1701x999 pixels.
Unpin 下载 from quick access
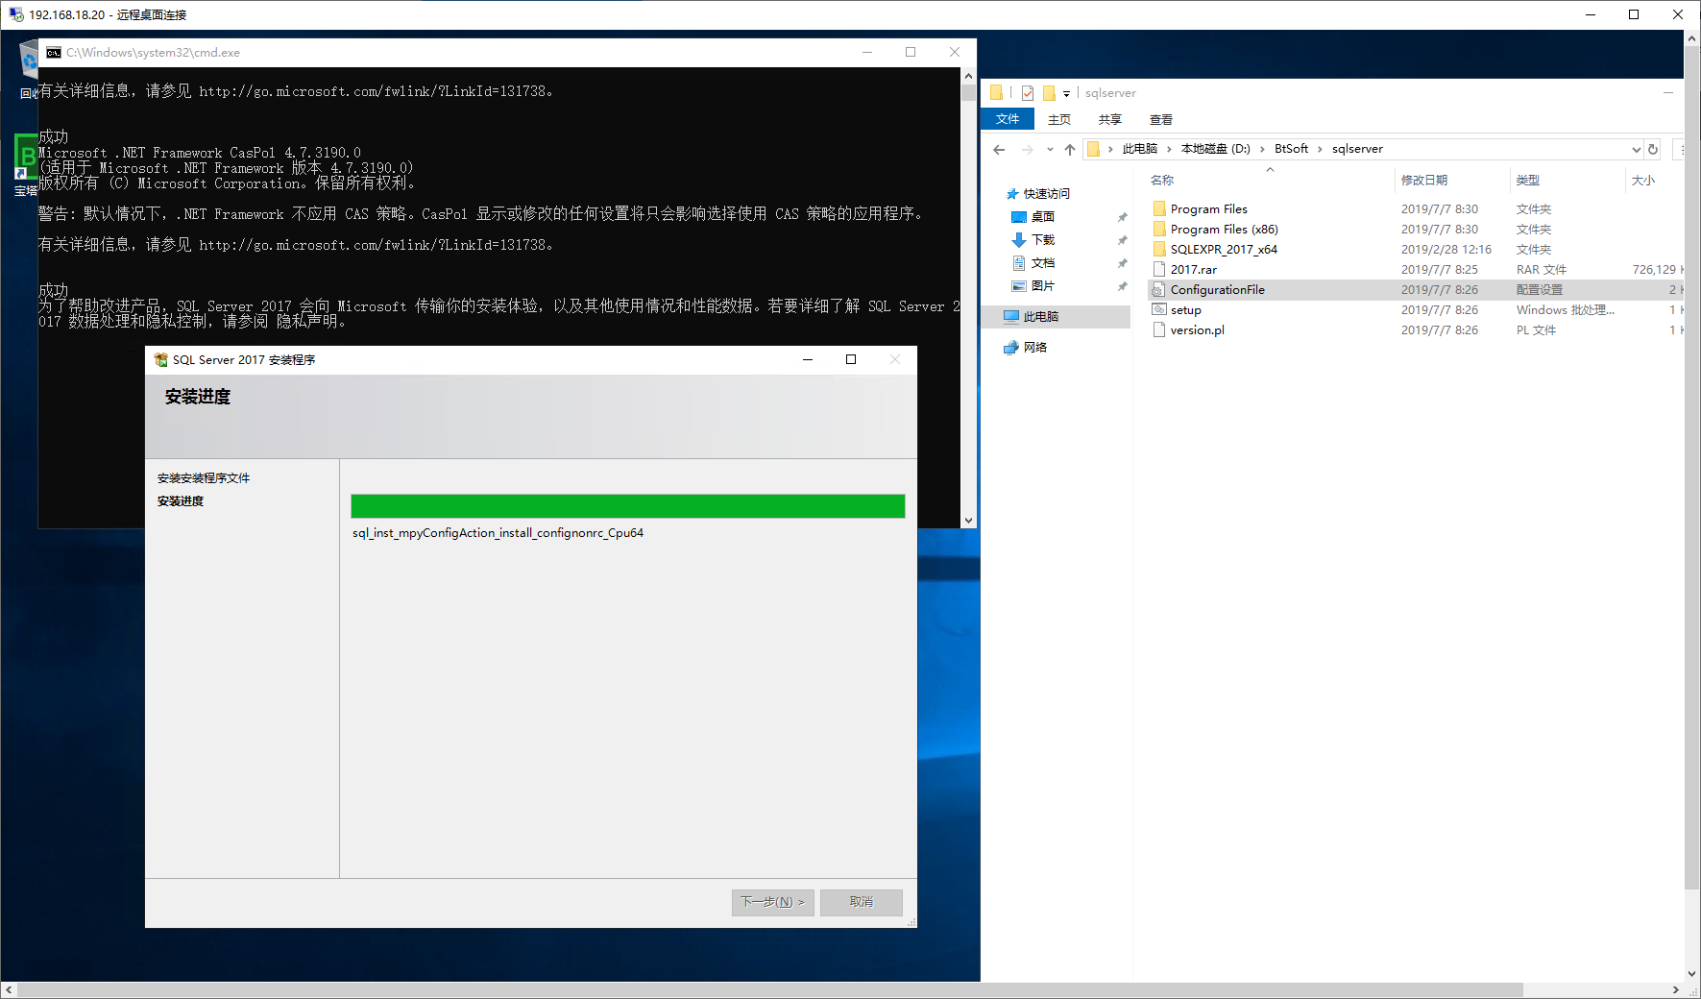click(1122, 240)
